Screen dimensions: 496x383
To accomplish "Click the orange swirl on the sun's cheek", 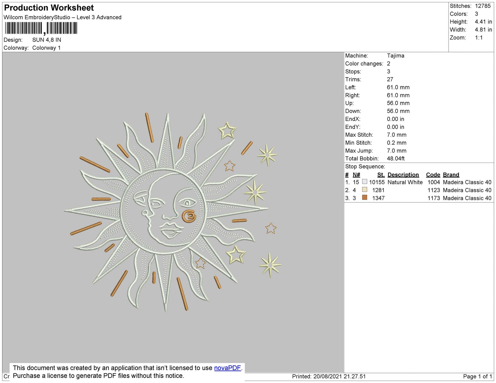I will click(x=189, y=216).
